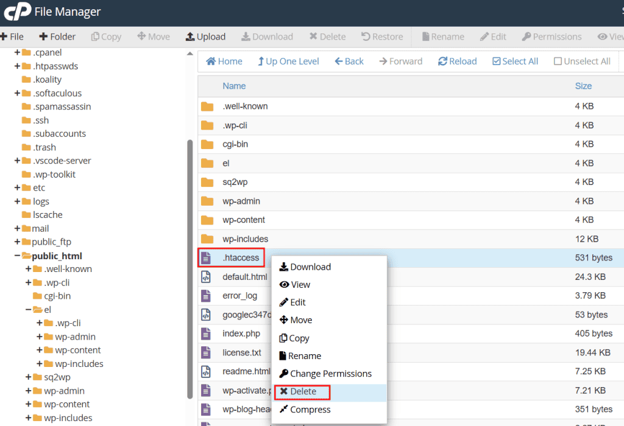Choose Download from context menu

[305, 267]
